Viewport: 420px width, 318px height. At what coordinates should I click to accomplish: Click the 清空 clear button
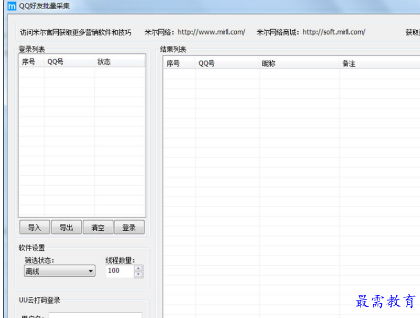click(98, 228)
